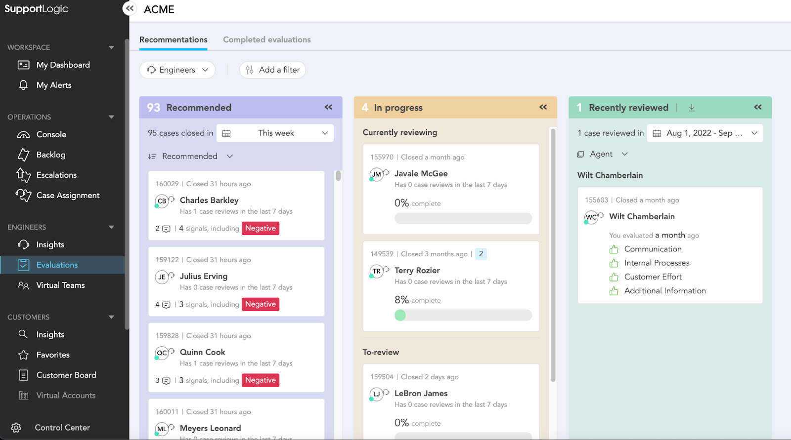Click comments icon on Charles Barkley card
Viewport: 791px width, 440px height.
point(167,229)
